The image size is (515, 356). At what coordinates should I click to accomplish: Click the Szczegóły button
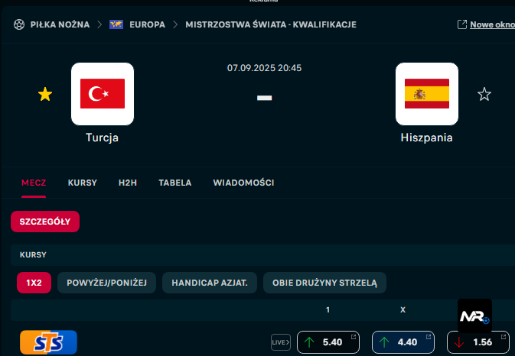(45, 222)
